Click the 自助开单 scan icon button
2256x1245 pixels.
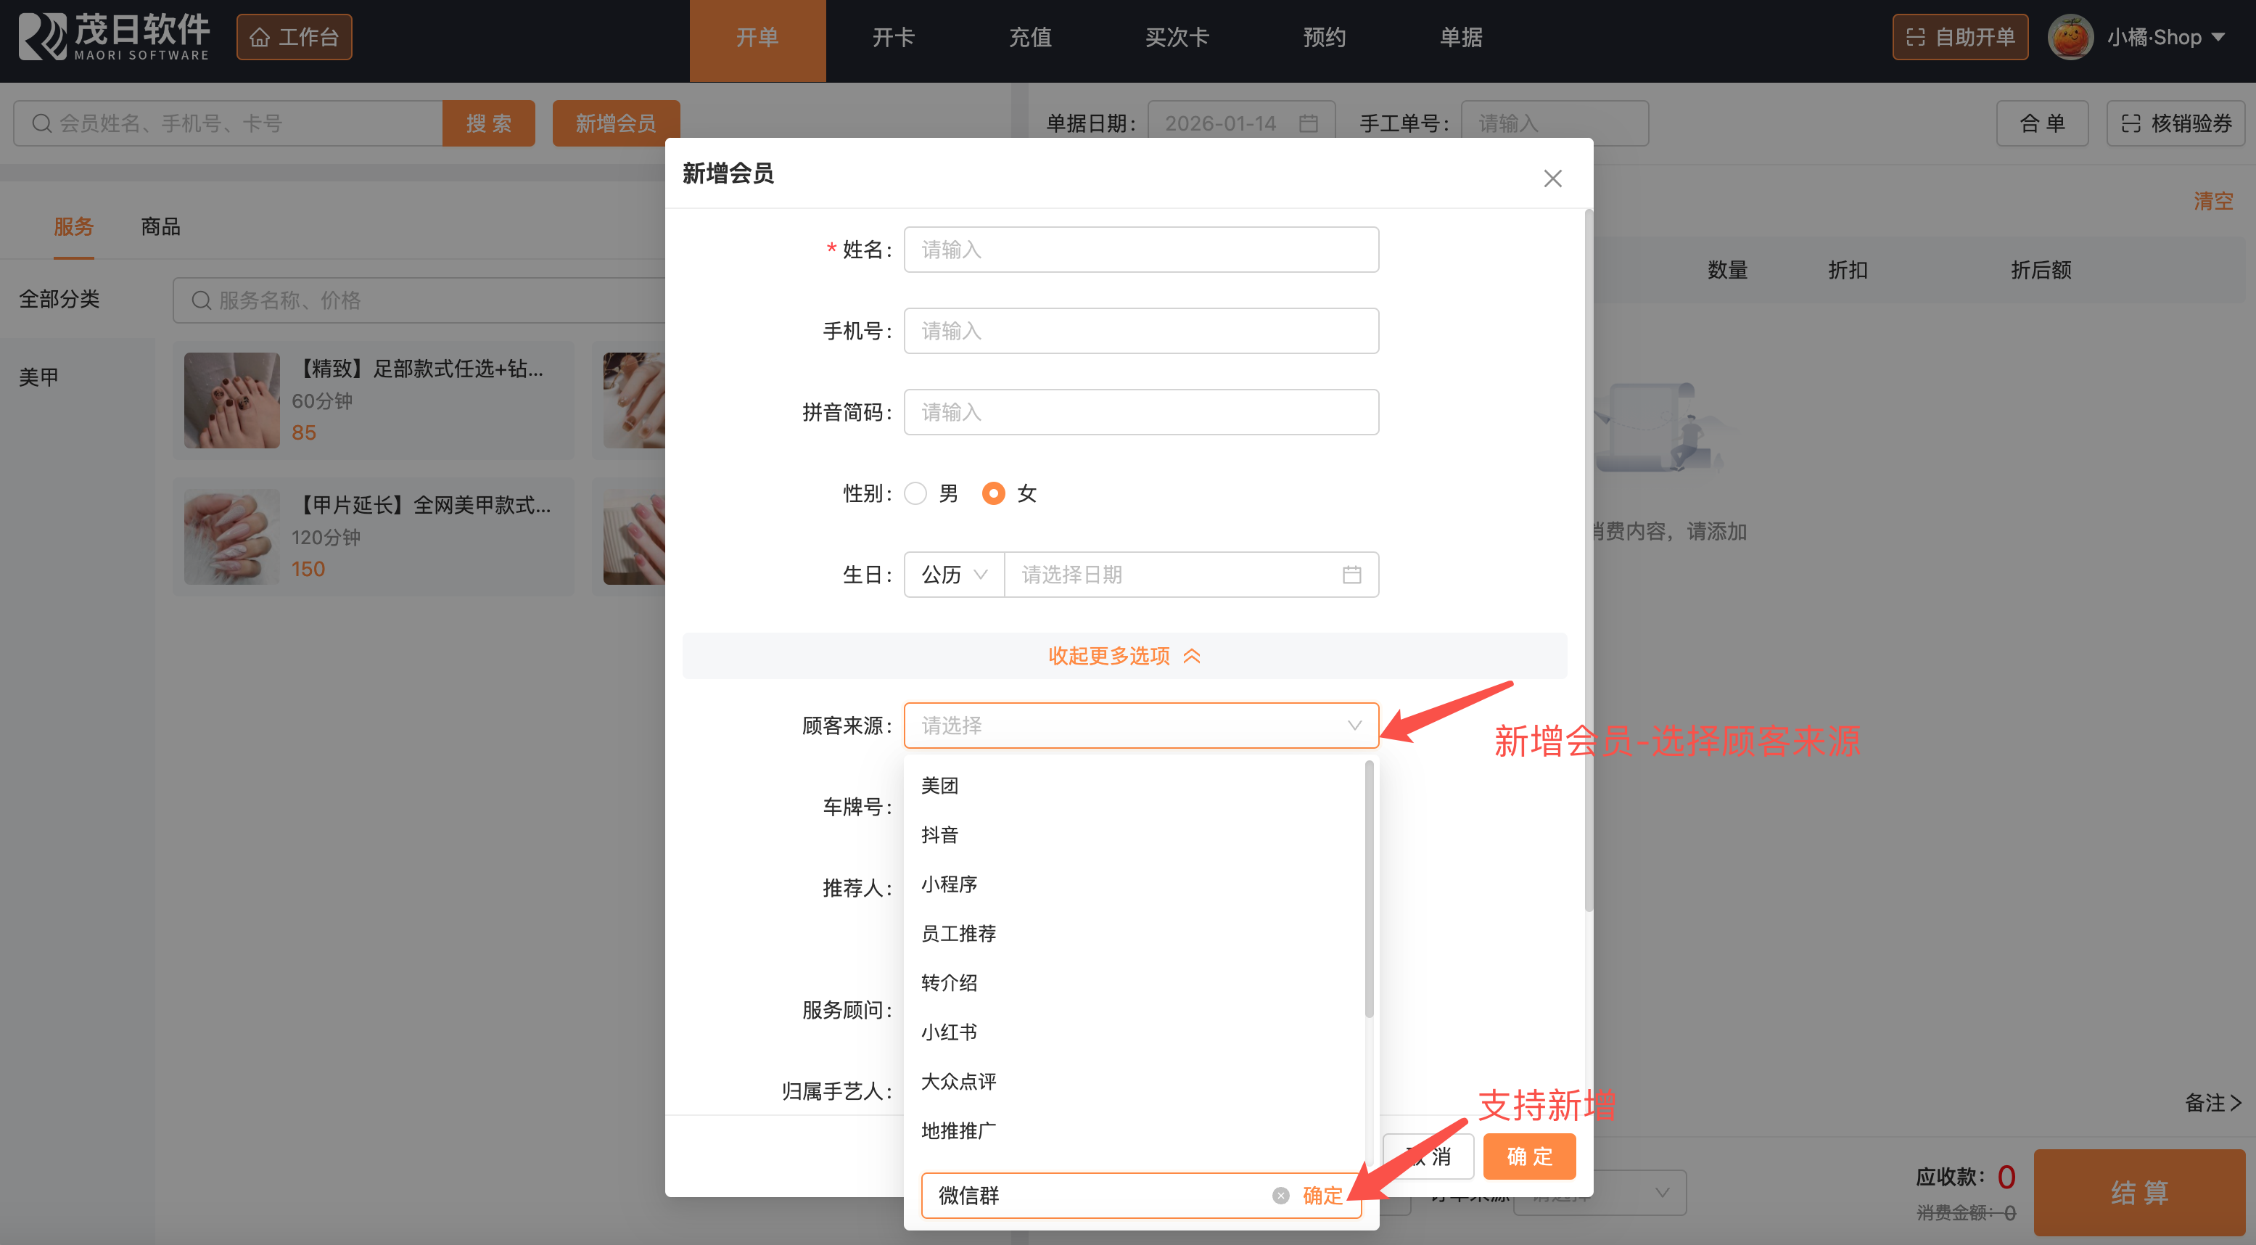click(x=1960, y=37)
